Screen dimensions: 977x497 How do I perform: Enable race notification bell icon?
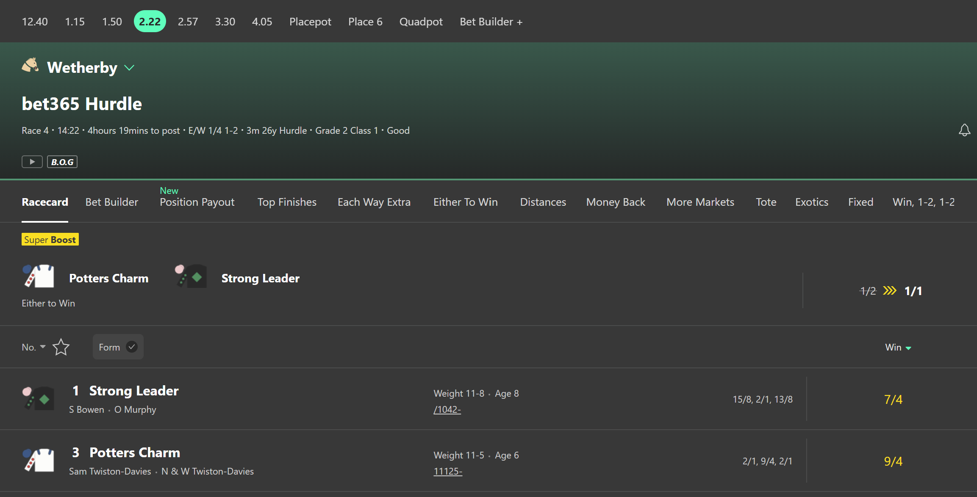[x=964, y=130]
